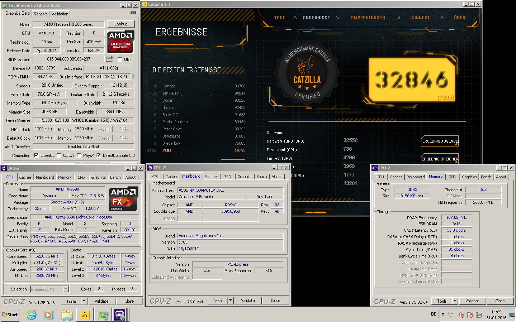This screenshot has width=516, height=322.
Task: Click the network icon in the system tray
Action: coord(479,315)
